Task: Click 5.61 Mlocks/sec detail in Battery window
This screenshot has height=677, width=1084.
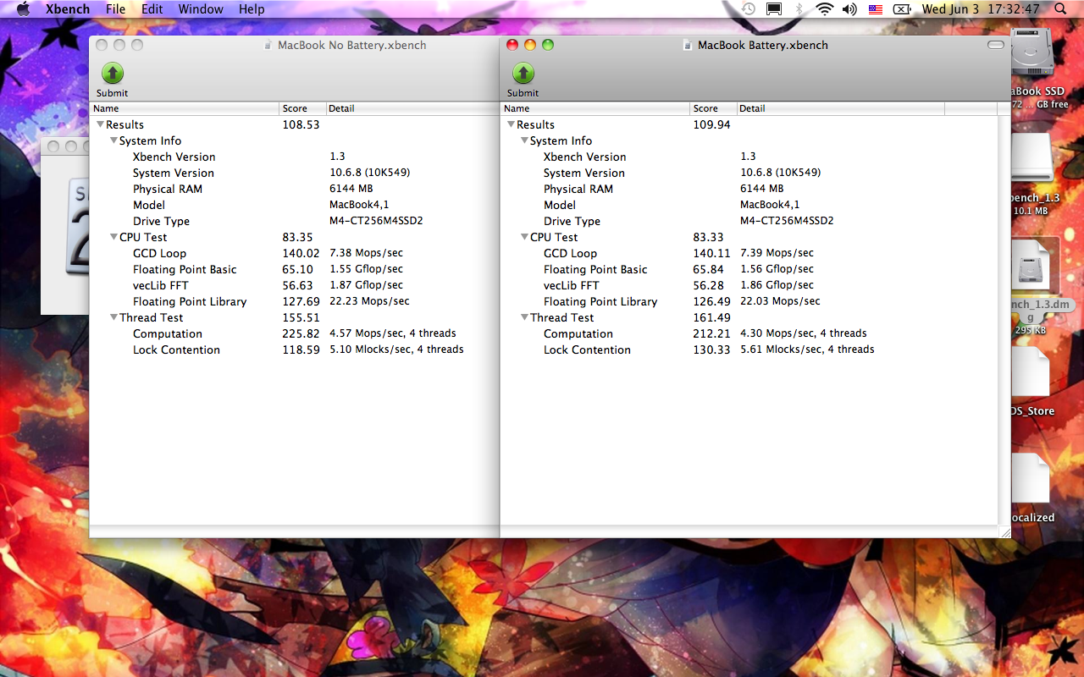Action: pos(807,350)
